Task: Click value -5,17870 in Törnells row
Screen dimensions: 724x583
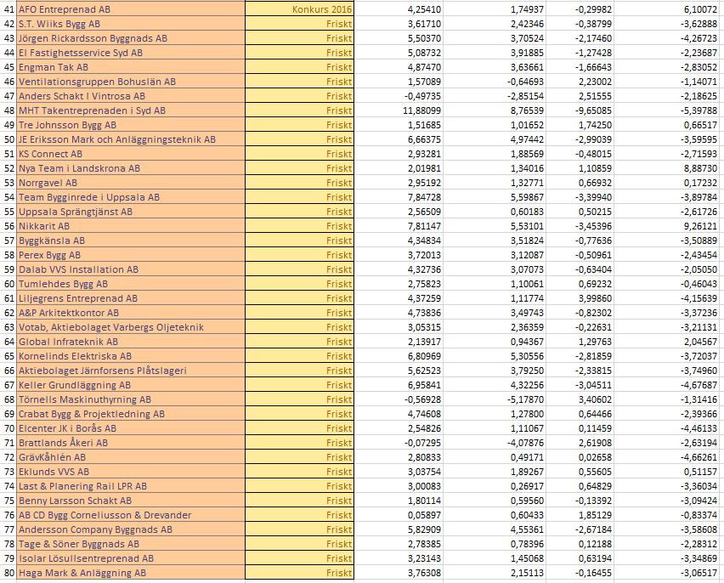Action: (x=494, y=399)
